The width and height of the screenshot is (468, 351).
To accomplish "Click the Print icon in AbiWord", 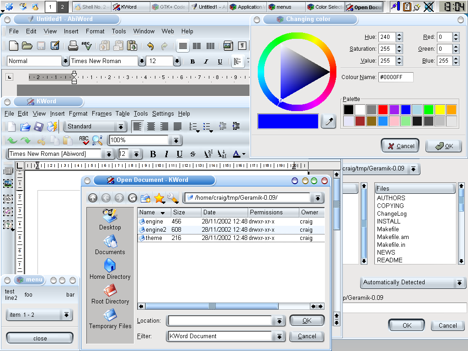I will (x=73, y=46).
